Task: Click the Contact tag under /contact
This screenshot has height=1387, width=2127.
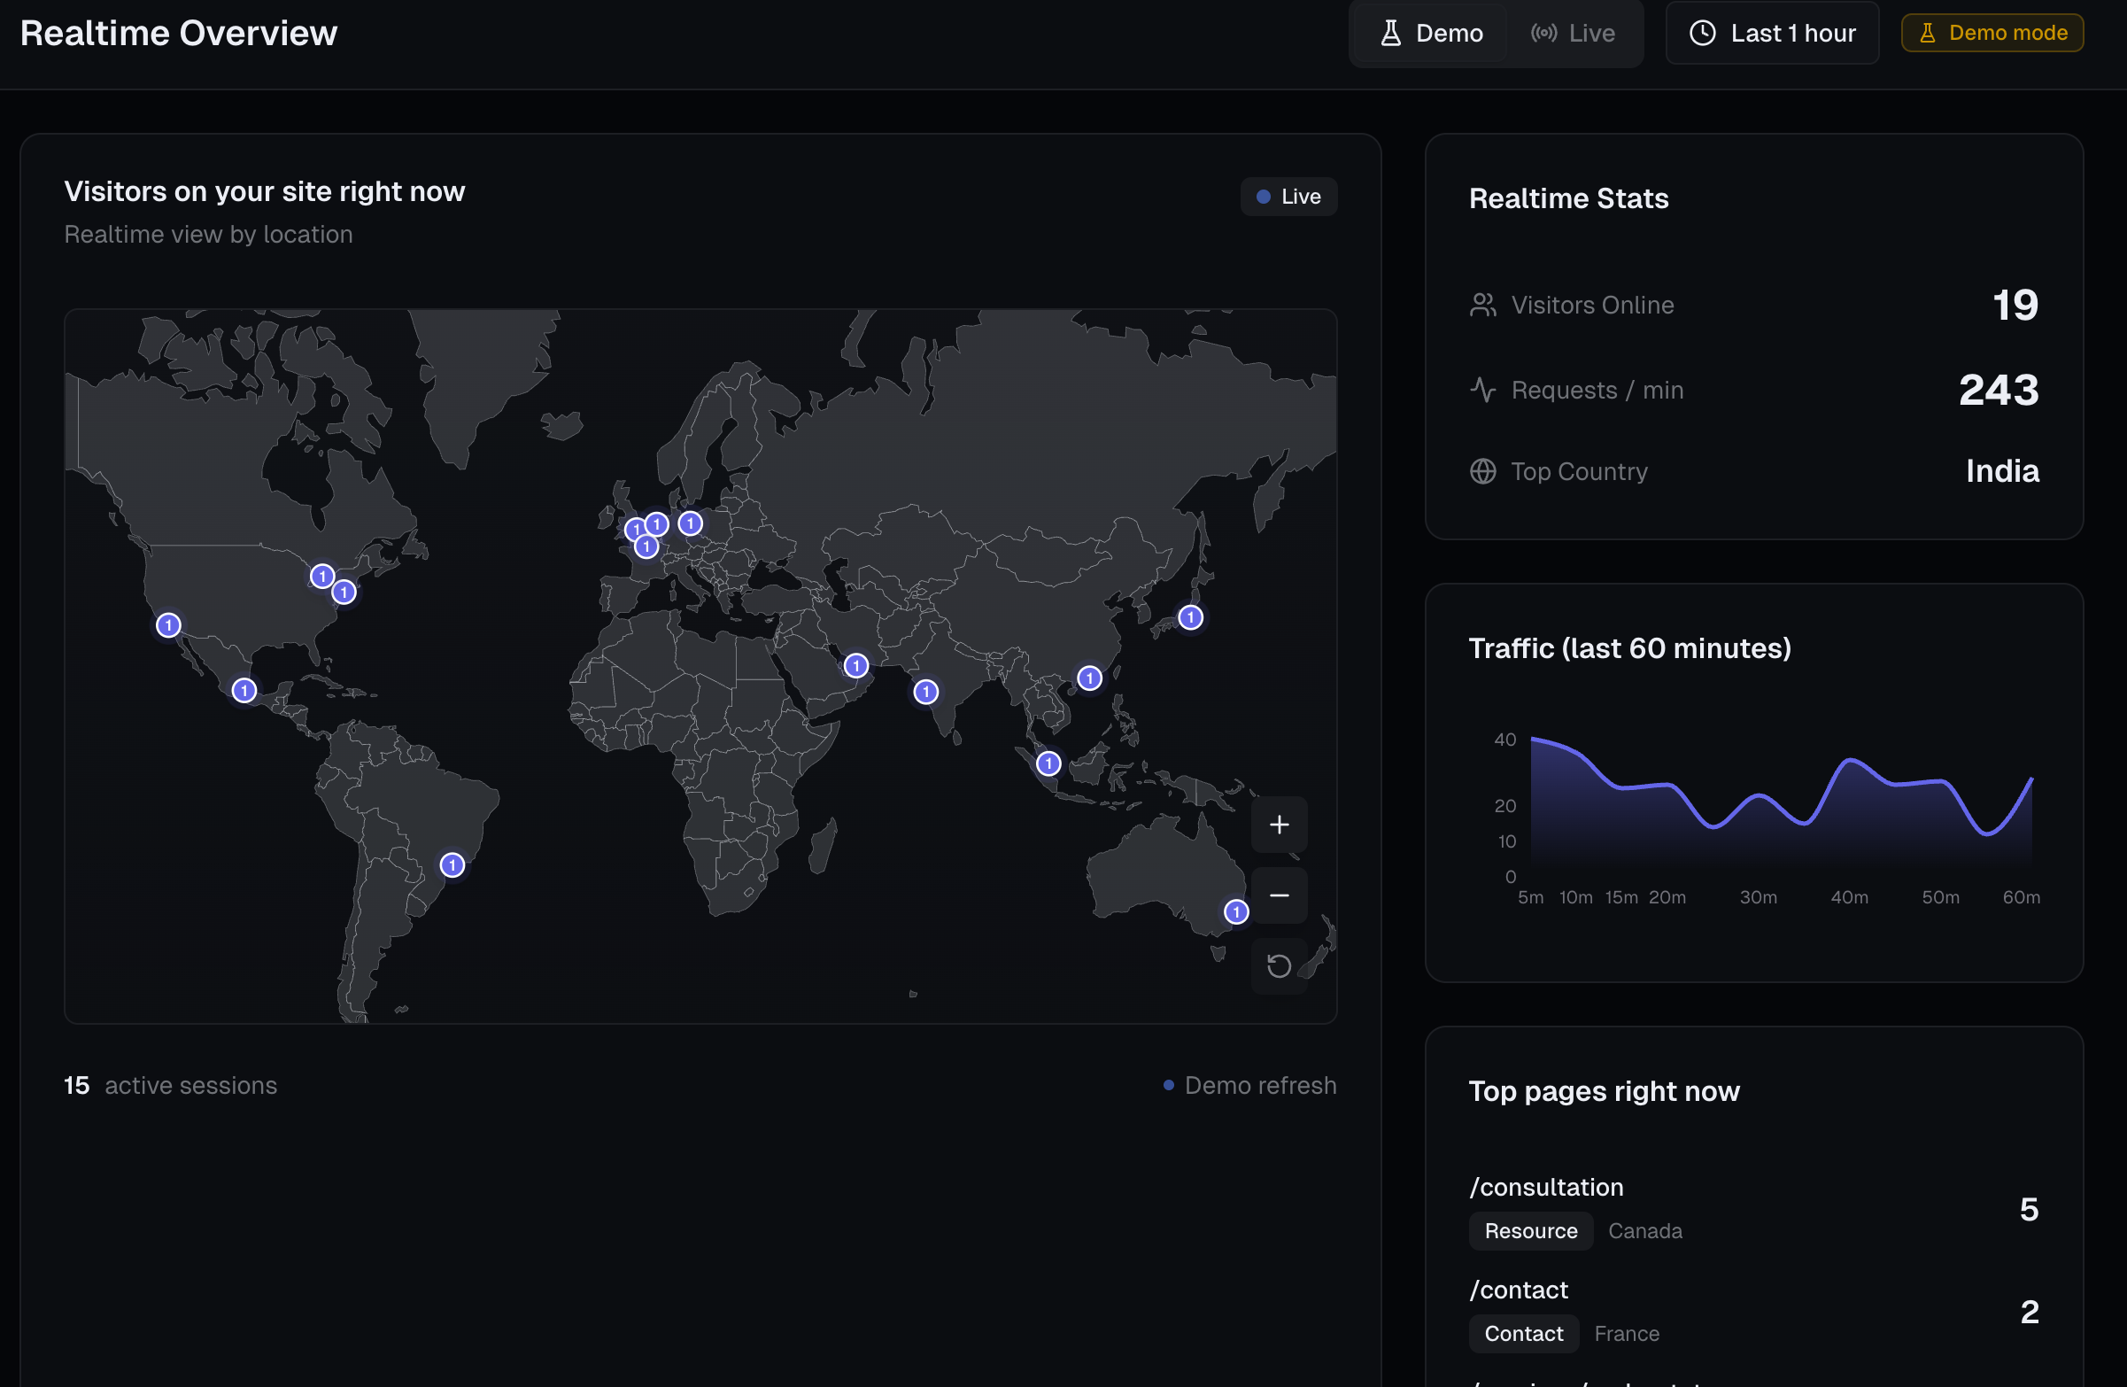Action: pos(1524,1333)
